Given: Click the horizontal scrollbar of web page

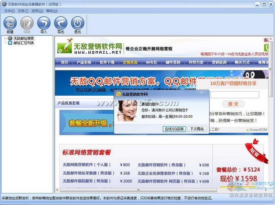Looking at the screenshot, I should pos(138,190).
